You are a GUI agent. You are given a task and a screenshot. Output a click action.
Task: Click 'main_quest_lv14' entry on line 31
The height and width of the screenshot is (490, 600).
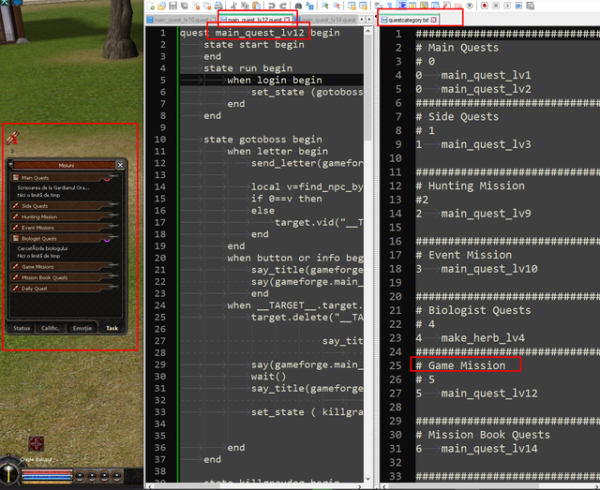pos(489,448)
